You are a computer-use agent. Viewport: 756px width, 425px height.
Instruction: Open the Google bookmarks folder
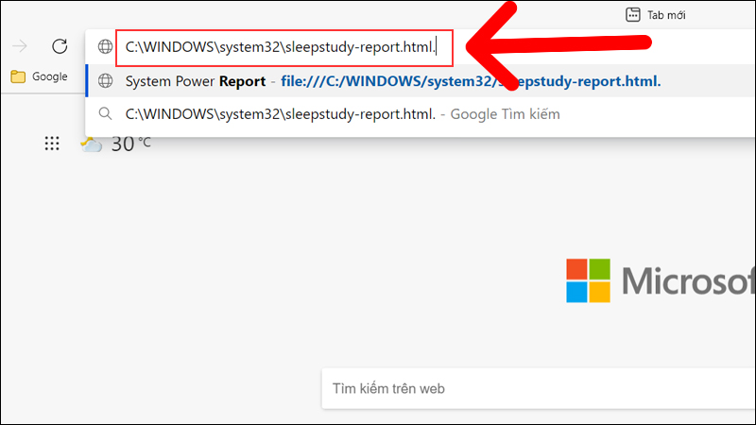[x=39, y=76]
